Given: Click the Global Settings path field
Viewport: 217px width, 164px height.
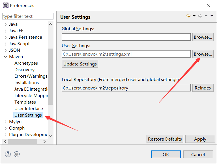Looking at the screenshot, I should pos(126,37).
